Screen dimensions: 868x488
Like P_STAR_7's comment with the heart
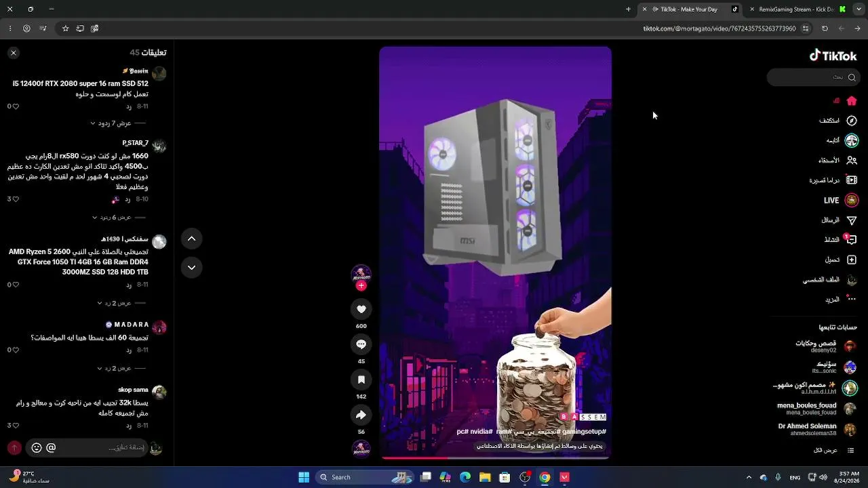click(16, 199)
